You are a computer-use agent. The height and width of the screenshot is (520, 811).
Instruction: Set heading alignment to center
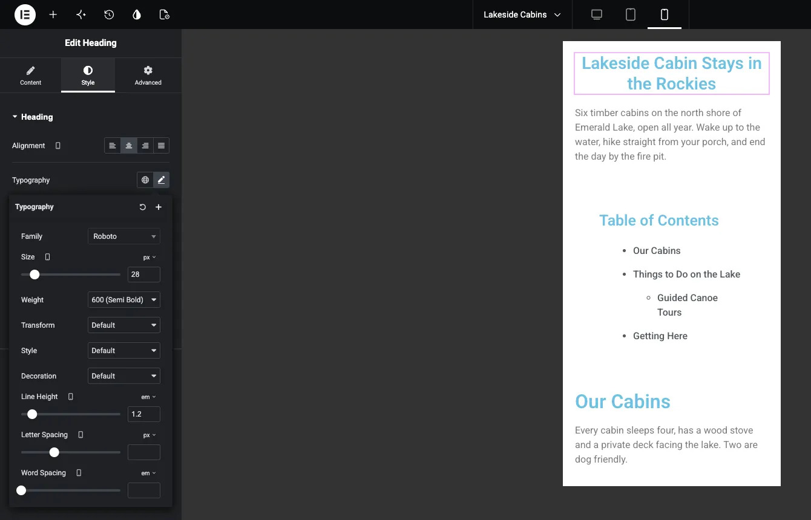(129, 146)
